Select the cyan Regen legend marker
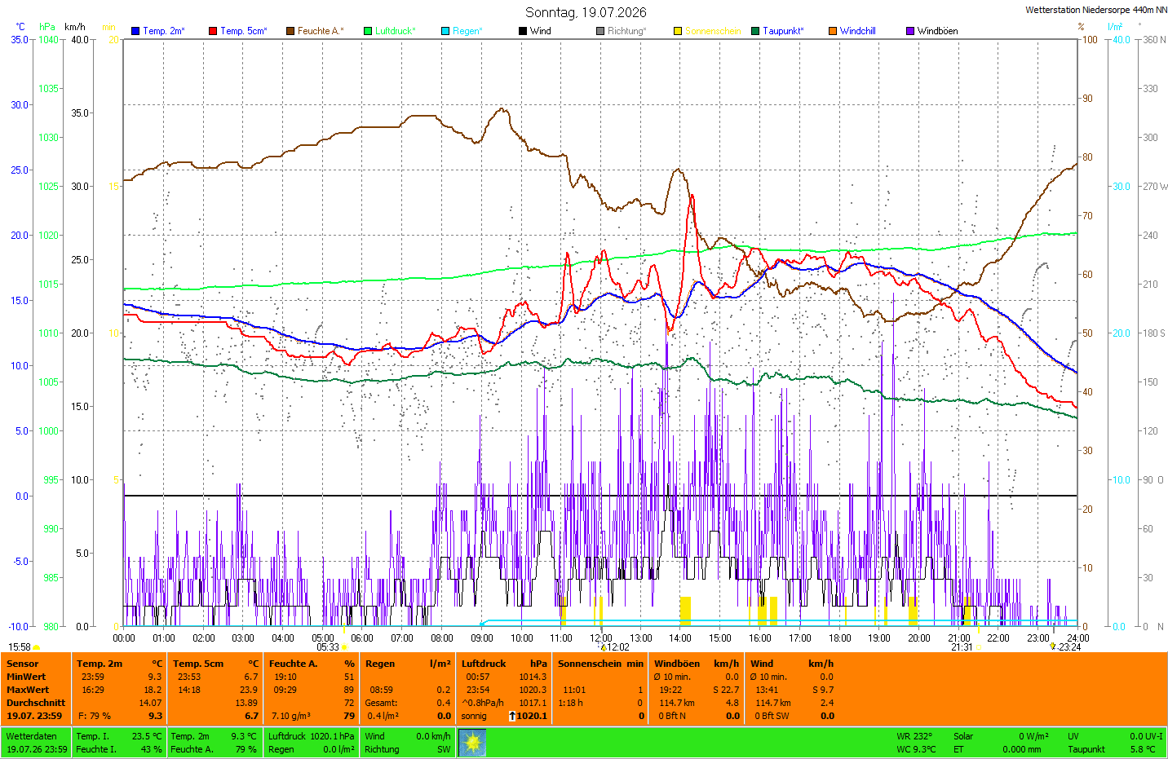The image size is (1168, 759). tap(445, 31)
